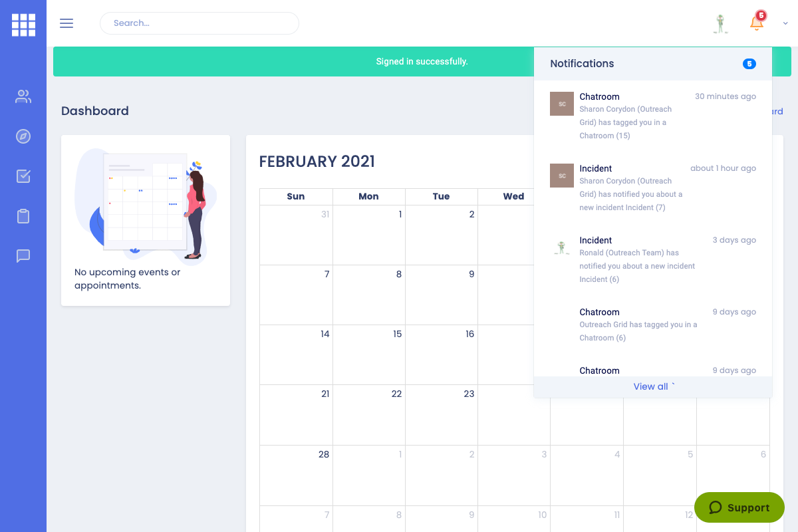The image size is (798, 532).
Task: Click 'No upcoming events or appointments' text
Action: click(128, 279)
